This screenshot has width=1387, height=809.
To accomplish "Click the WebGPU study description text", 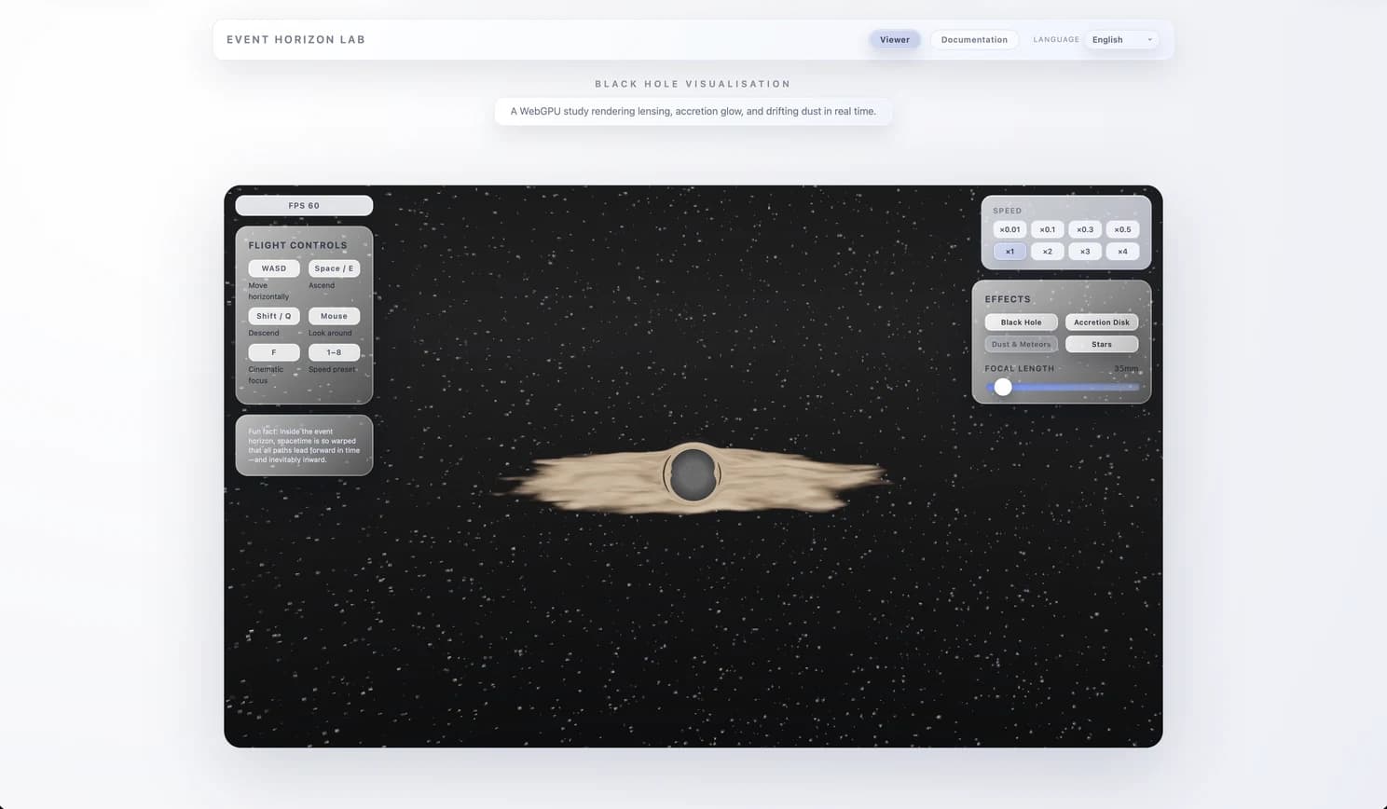I will [x=693, y=111].
